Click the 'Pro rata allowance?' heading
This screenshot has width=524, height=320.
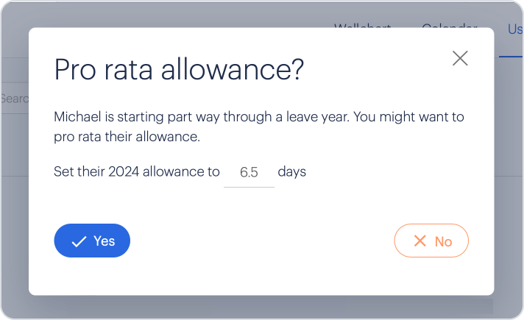click(x=179, y=69)
